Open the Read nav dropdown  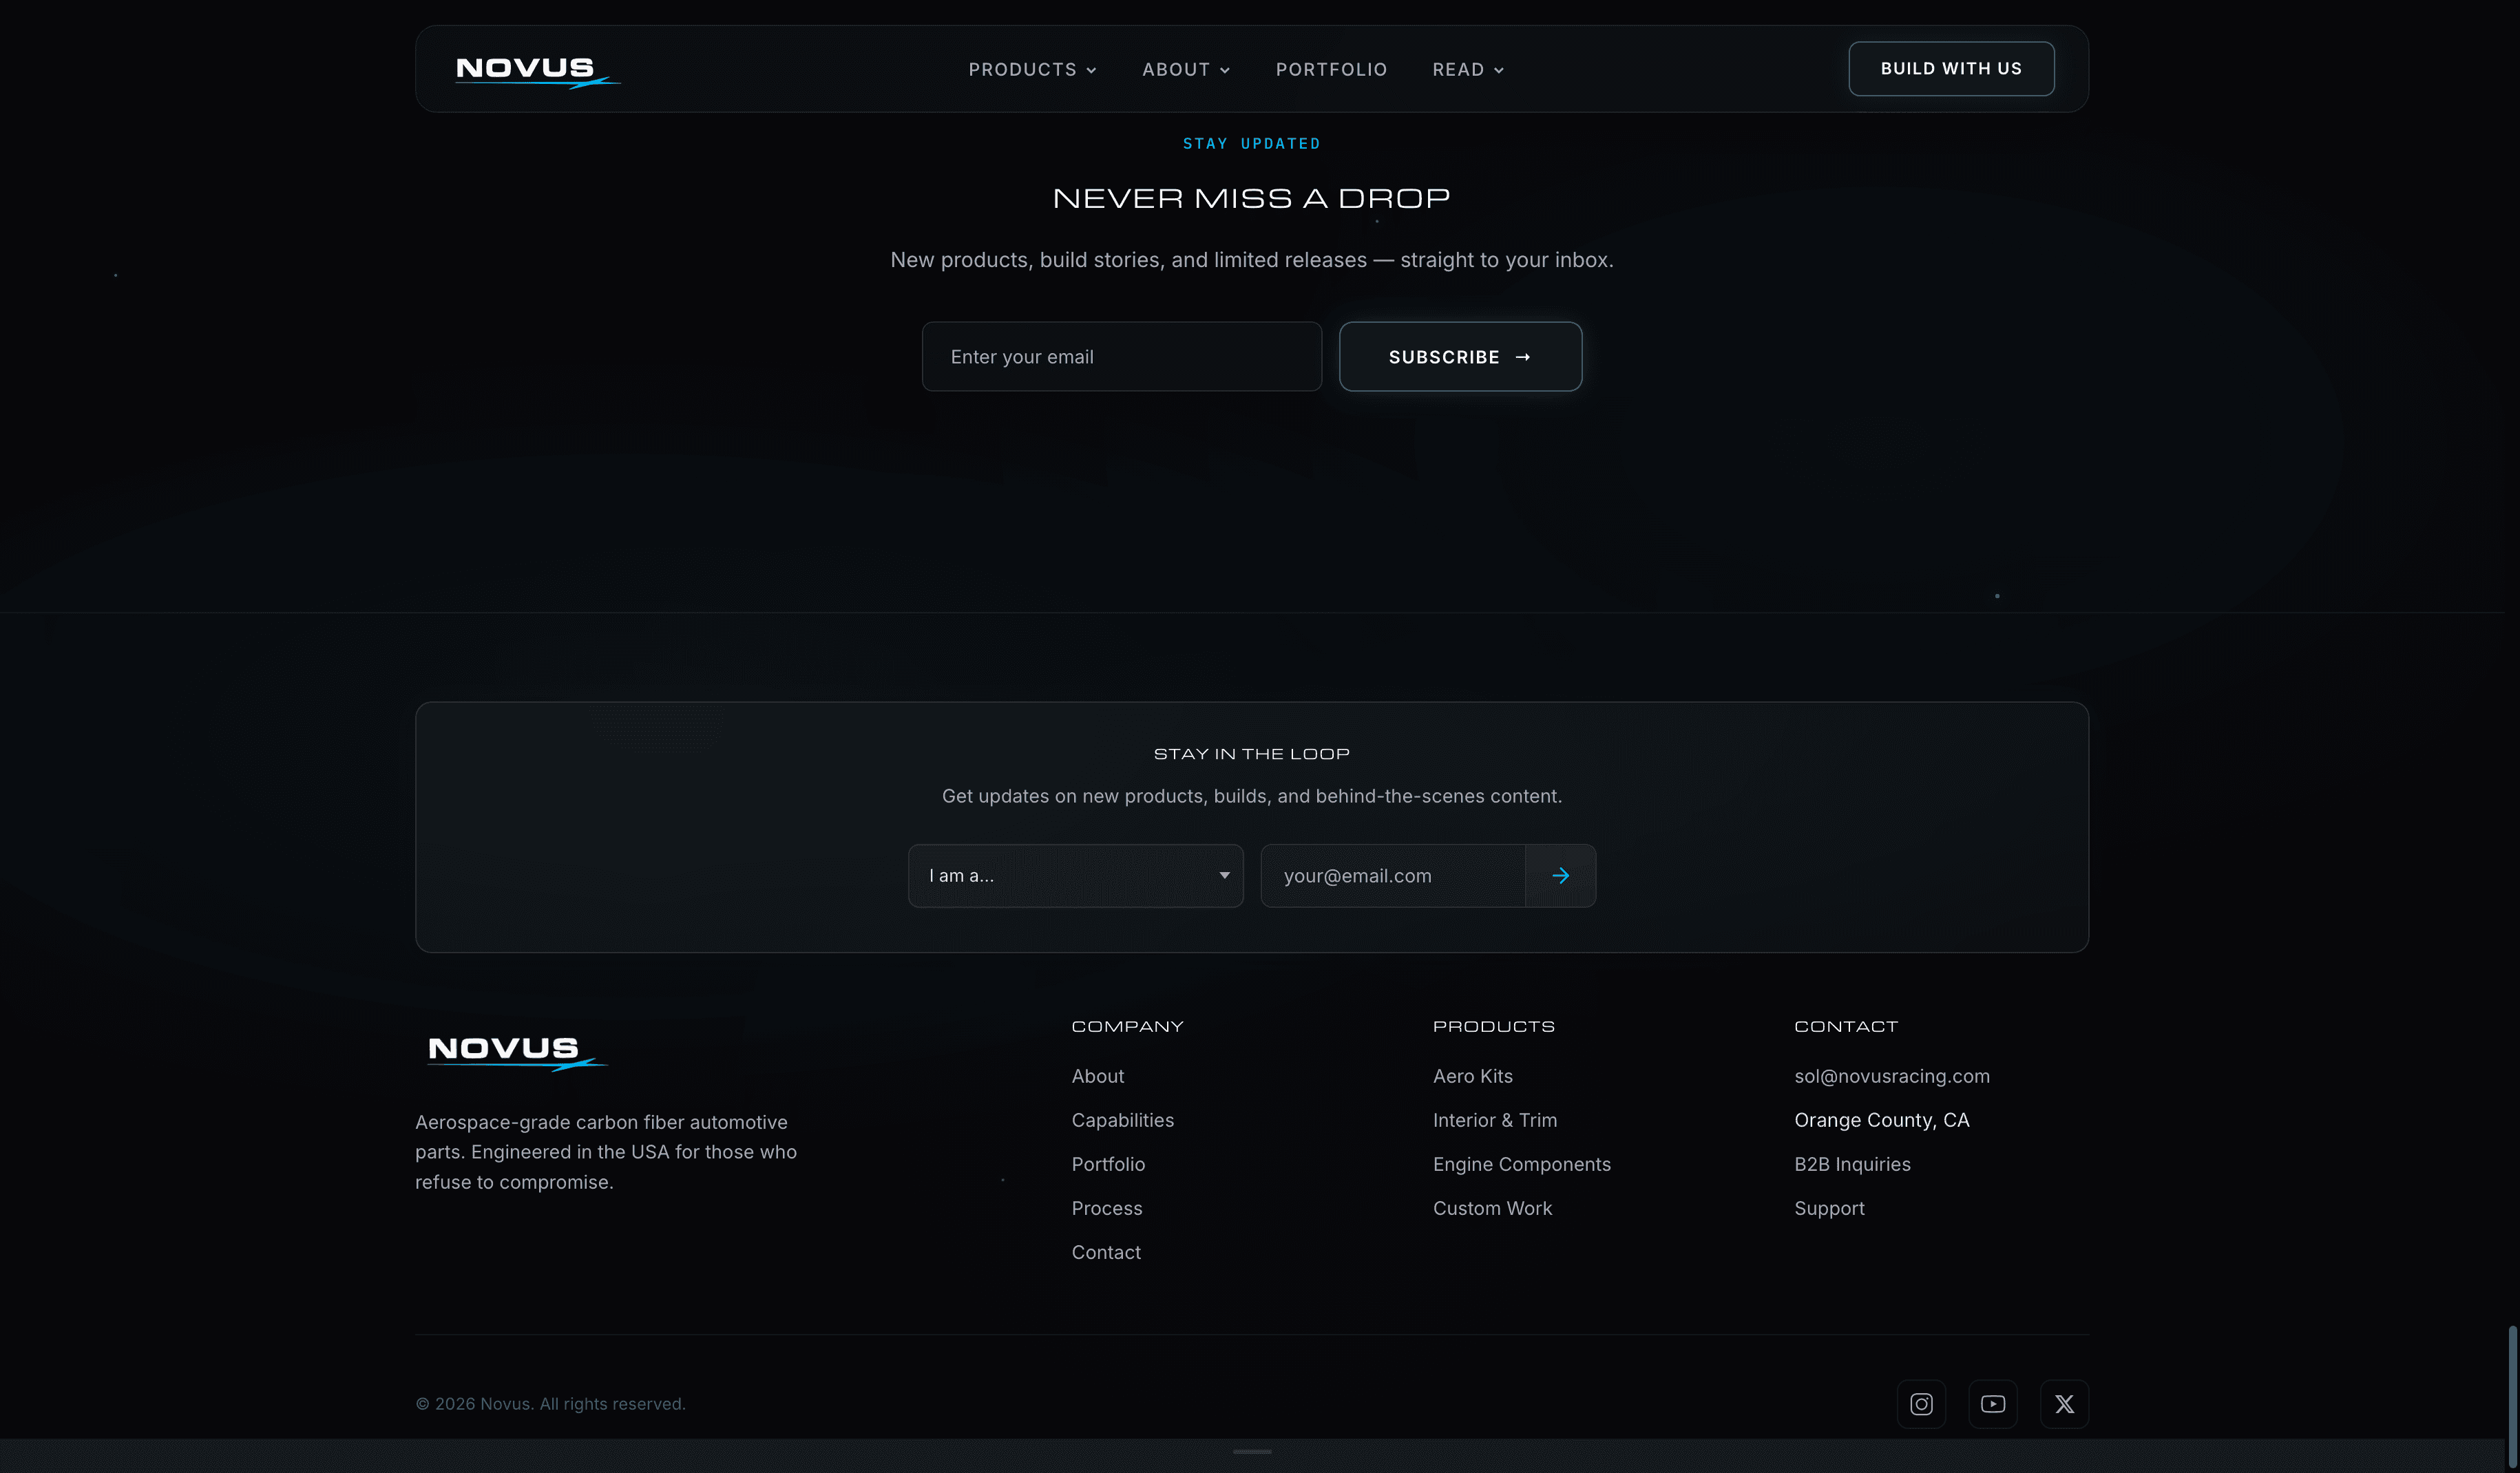[x=1468, y=70]
